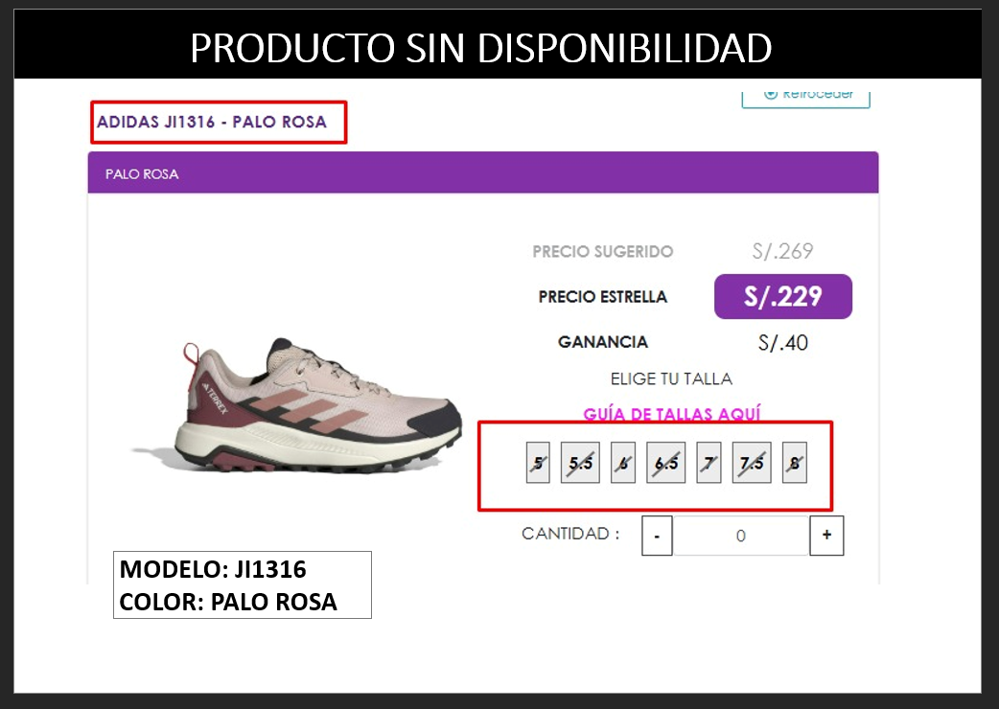Increase quantity with the plus button

826,536
